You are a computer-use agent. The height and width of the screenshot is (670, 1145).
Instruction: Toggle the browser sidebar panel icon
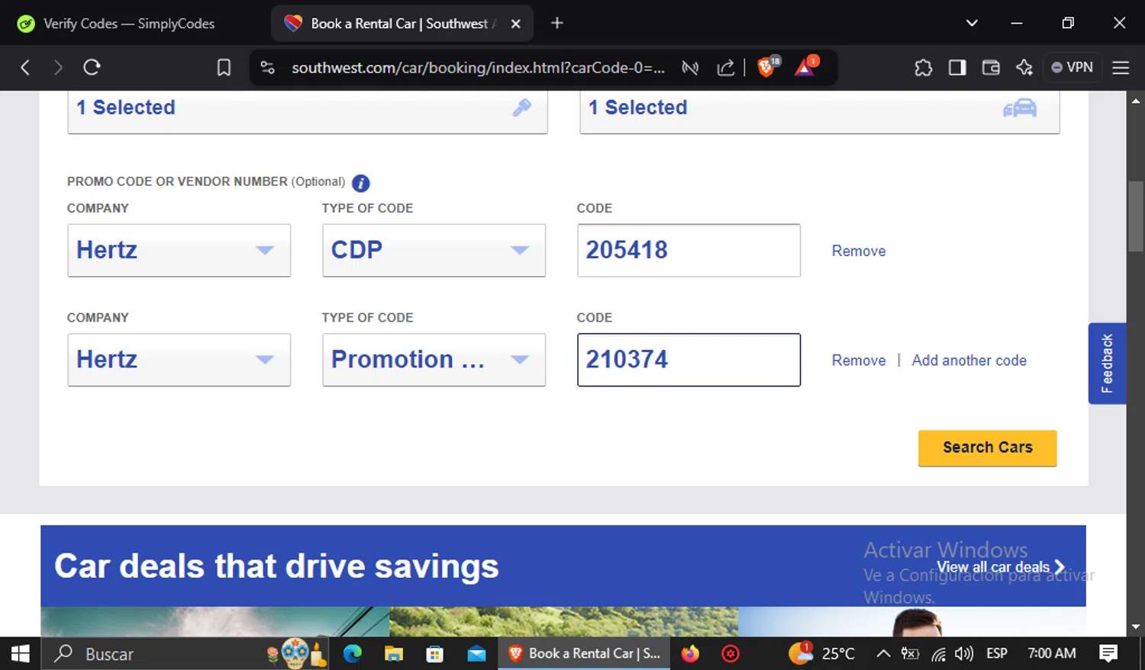(956, 67)
